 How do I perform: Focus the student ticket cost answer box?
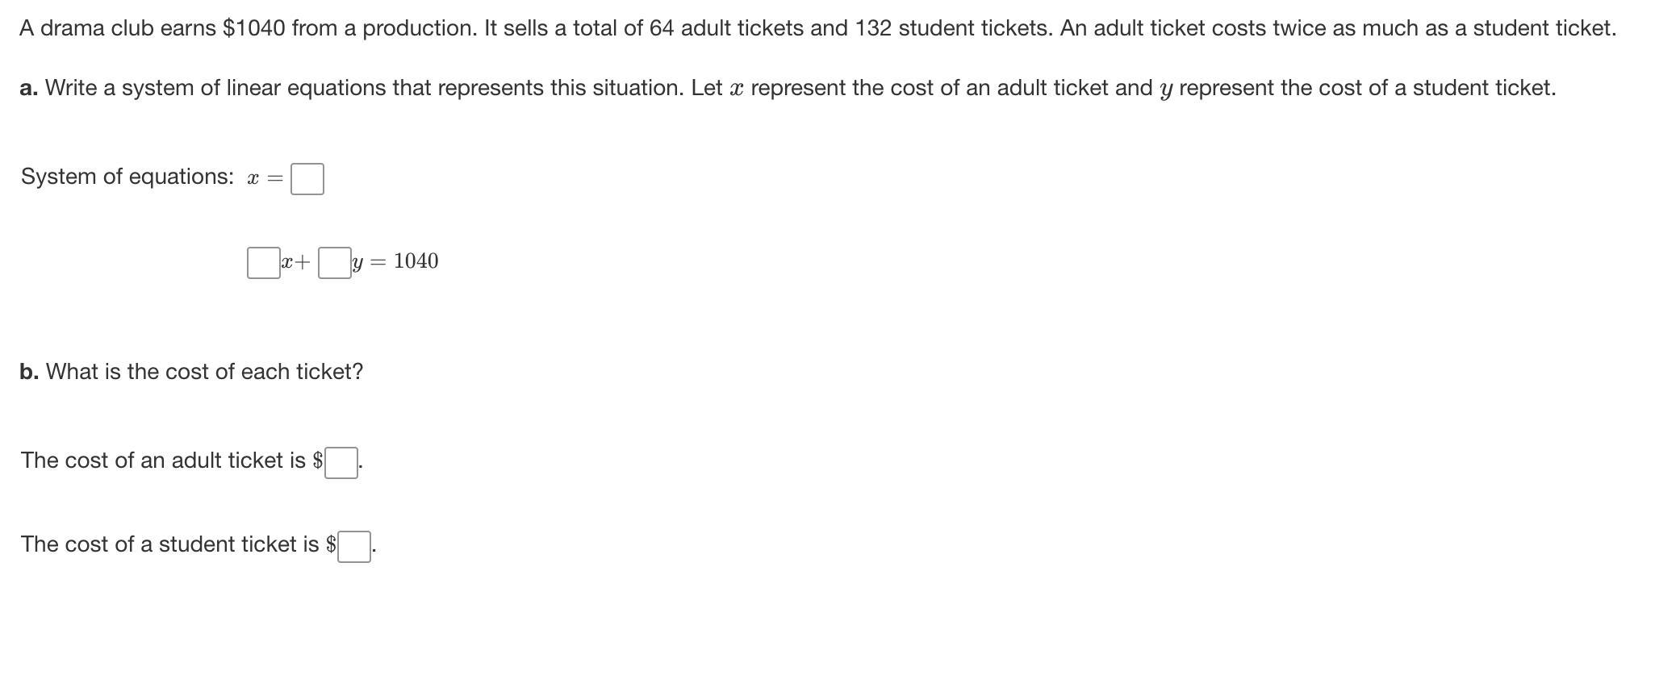(x=354, y=547)
